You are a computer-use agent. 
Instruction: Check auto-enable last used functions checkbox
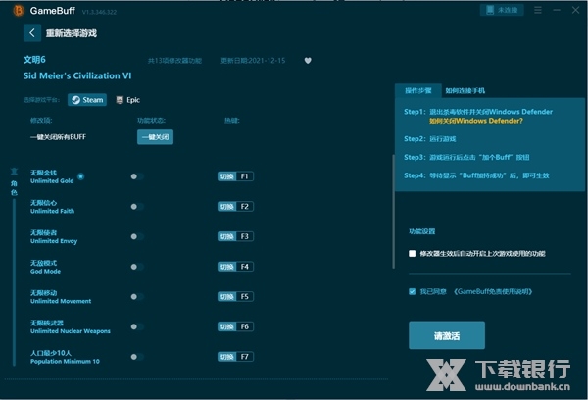413,253
